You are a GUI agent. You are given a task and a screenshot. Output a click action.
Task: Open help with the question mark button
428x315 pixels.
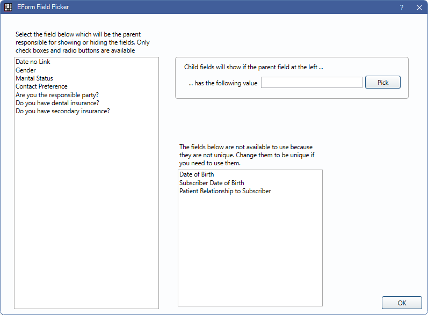pos(402,8)
